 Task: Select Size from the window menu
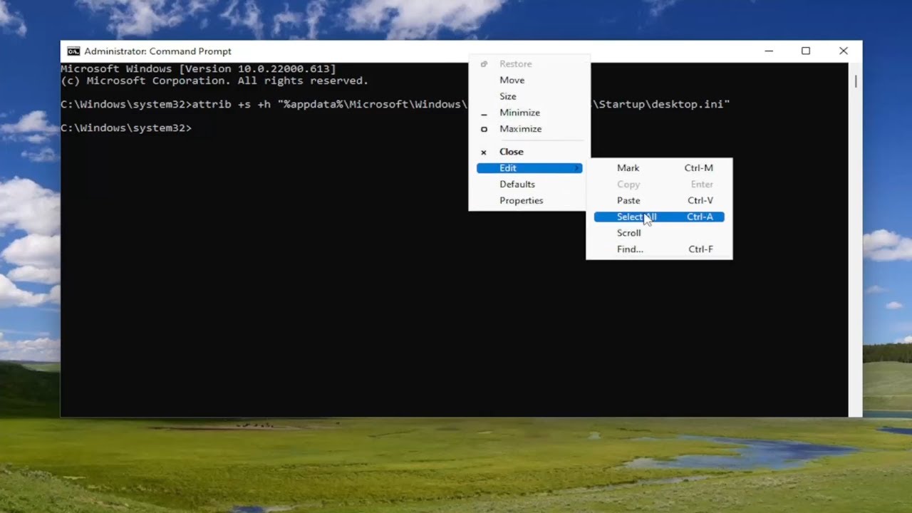point(529,96)
